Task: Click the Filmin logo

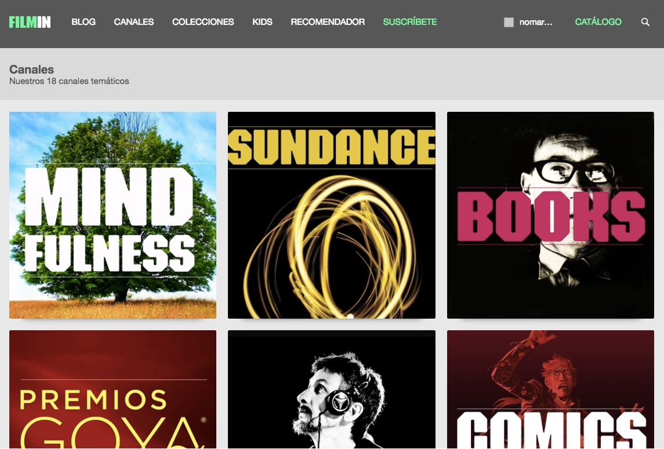Action: pos(30,22)
